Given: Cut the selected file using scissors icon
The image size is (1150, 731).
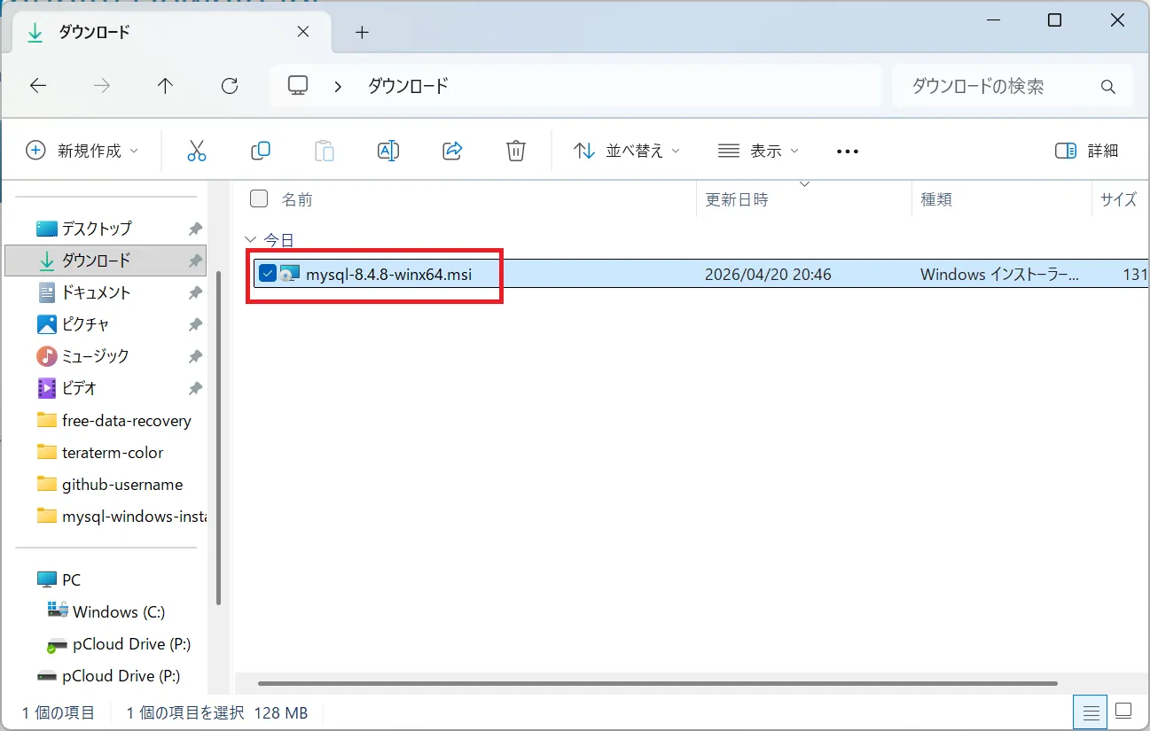Looking at the screenshot, I should [197, 151].
